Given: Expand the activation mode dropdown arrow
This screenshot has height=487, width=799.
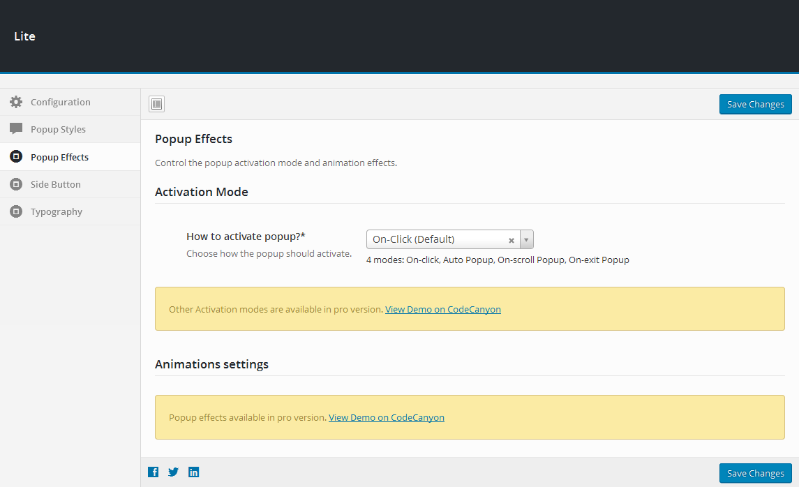Looking at the screenshot, I should pyautogui.click(x=526, y=239).
